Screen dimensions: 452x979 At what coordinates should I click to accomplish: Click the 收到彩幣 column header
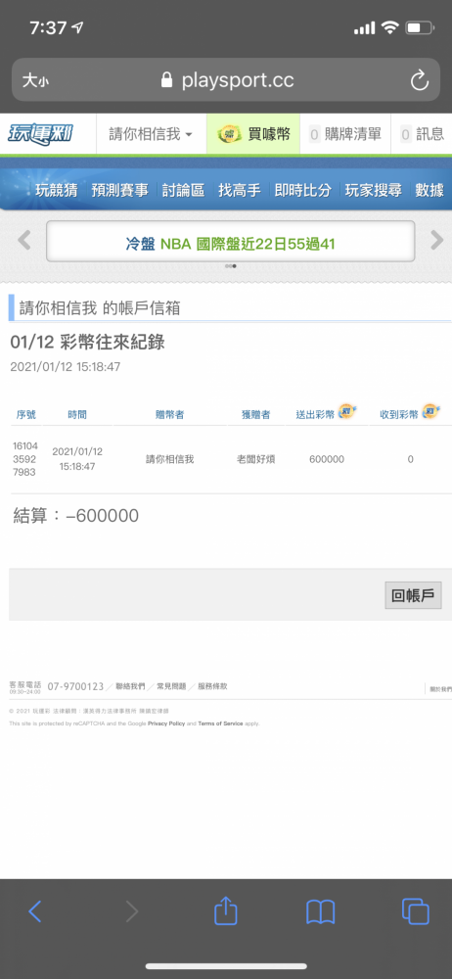pos(399,414)
